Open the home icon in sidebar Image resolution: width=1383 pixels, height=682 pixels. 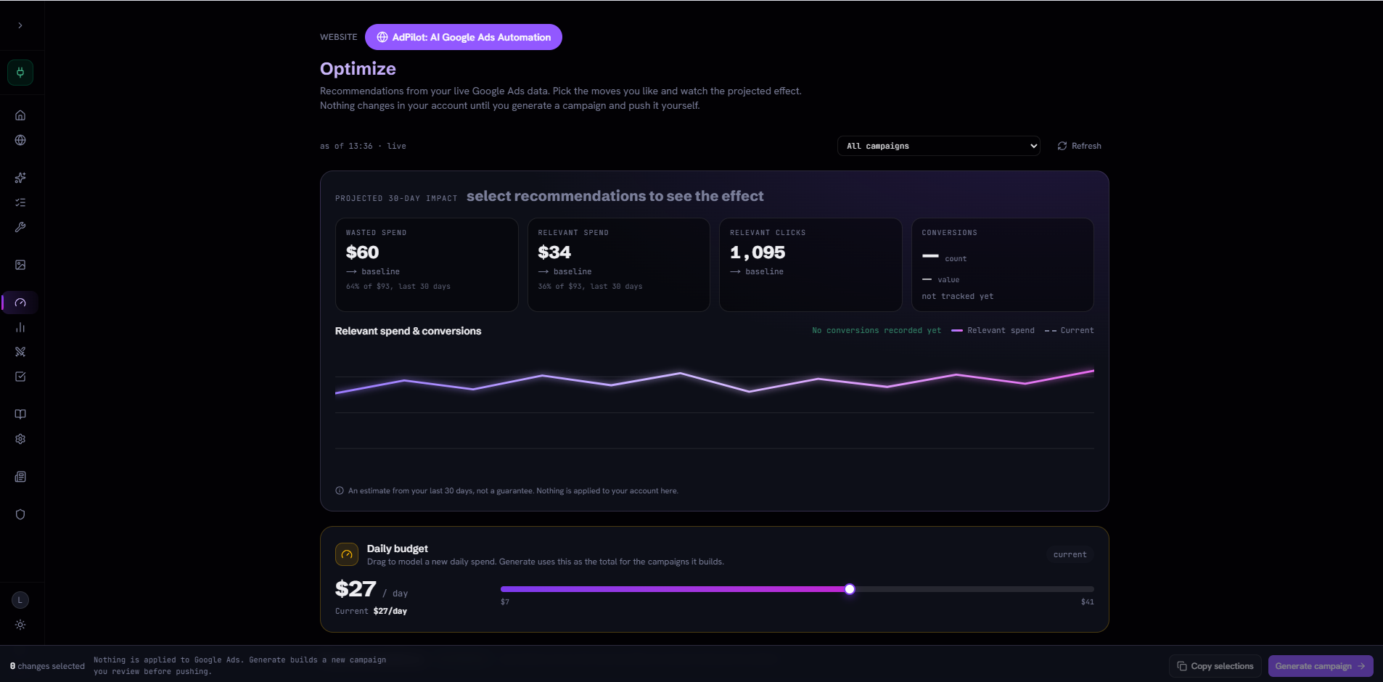point(20,115)
